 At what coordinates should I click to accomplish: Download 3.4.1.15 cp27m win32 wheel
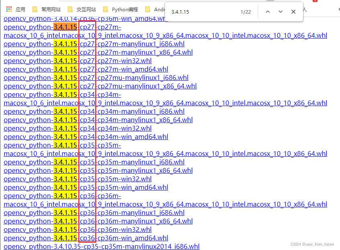tap(77, 61)
